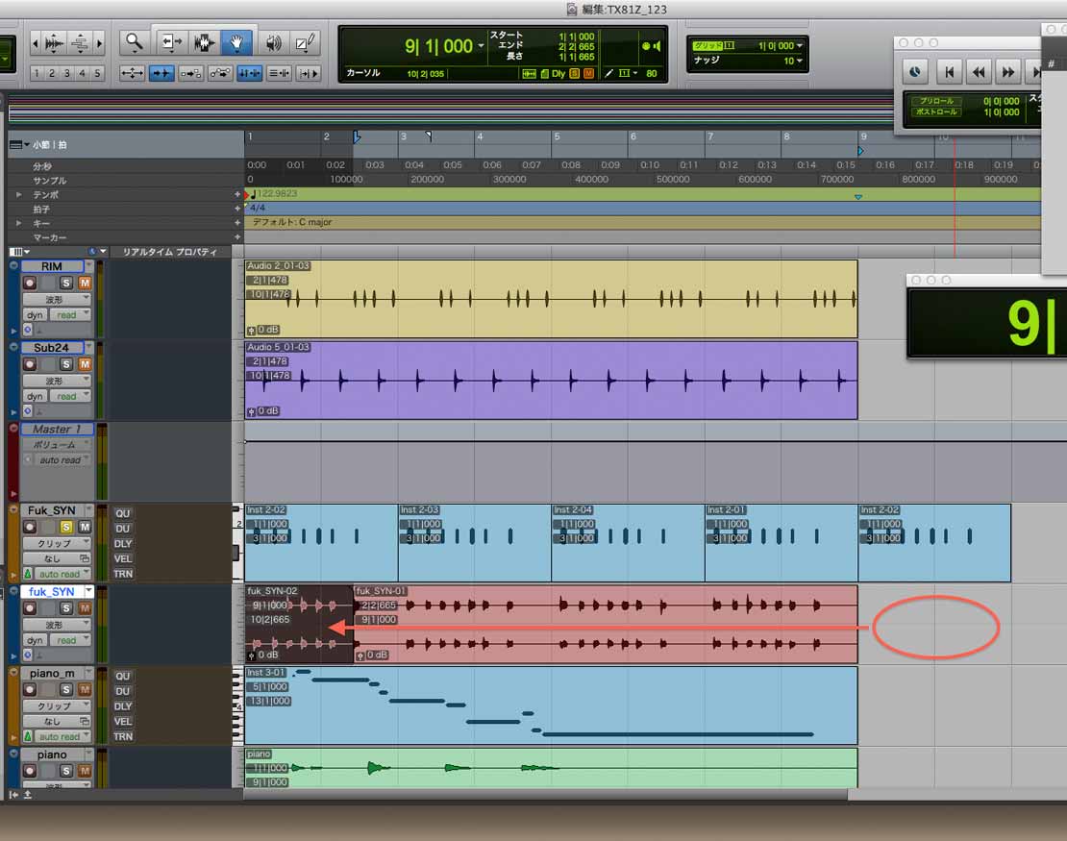Click the fuk_SYN-02 audio clip
The height and width of the screenshot is (841, 1067).
point(299,624)
